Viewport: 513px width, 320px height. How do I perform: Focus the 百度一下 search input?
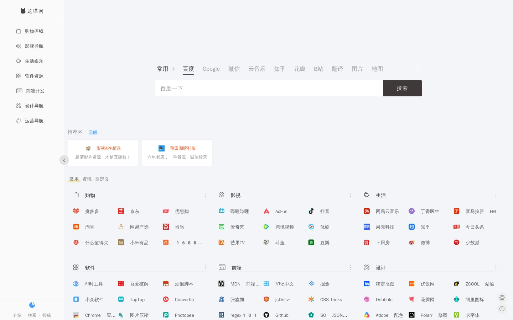[x=269, y=88]
